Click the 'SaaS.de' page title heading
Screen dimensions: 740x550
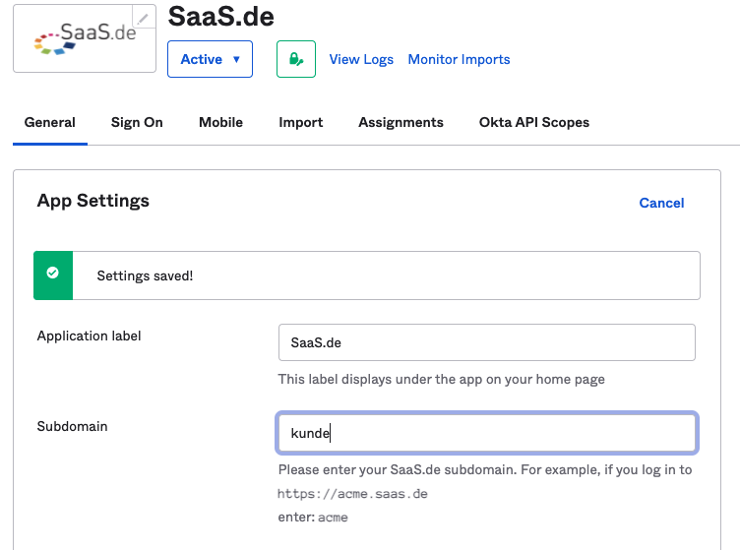tap(220, 17)
